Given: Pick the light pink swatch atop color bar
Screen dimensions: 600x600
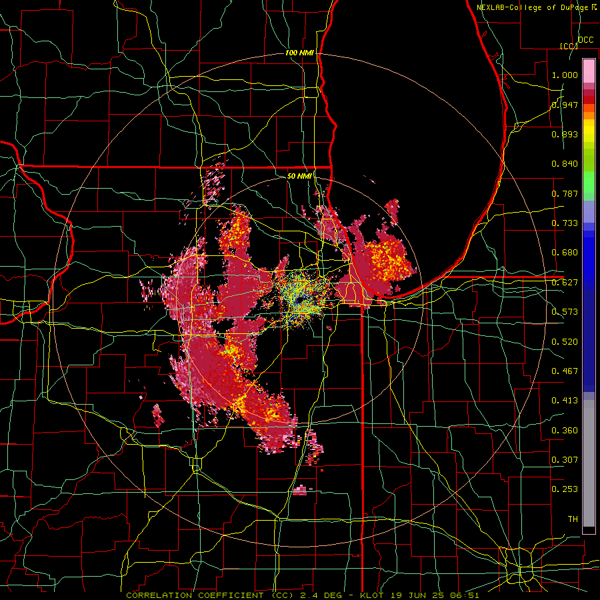Looking at the screenshot, I should click(x=589, y=71).
